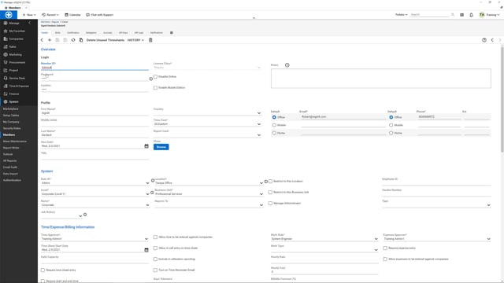Open the notifications bell icon
This screenshot has height=283, width=504.
pyautogui.click(x=471, y=15)
